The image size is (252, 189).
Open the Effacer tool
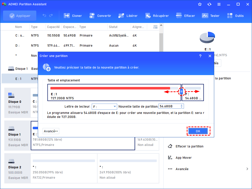[x=185, y=16]
